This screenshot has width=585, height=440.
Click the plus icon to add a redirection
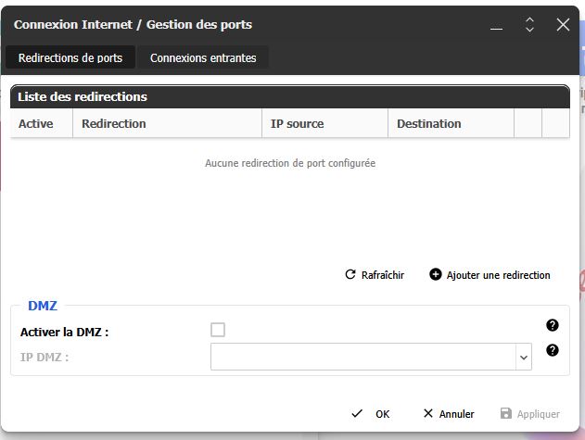click(436, 275)
